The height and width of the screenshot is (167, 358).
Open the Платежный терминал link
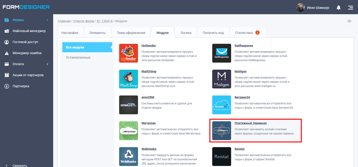251,123
